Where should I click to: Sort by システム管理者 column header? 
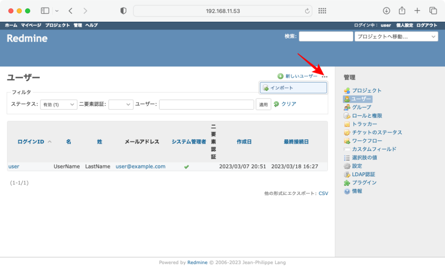click(189, 142)
